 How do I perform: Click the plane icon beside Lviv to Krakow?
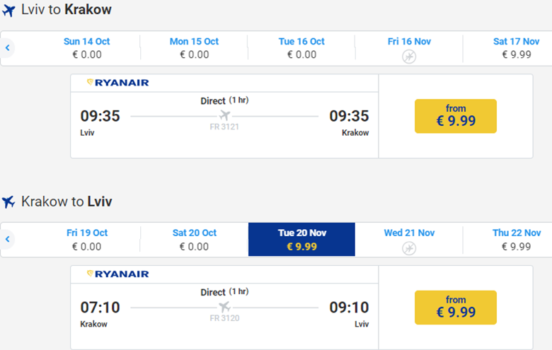click(9, 11)
